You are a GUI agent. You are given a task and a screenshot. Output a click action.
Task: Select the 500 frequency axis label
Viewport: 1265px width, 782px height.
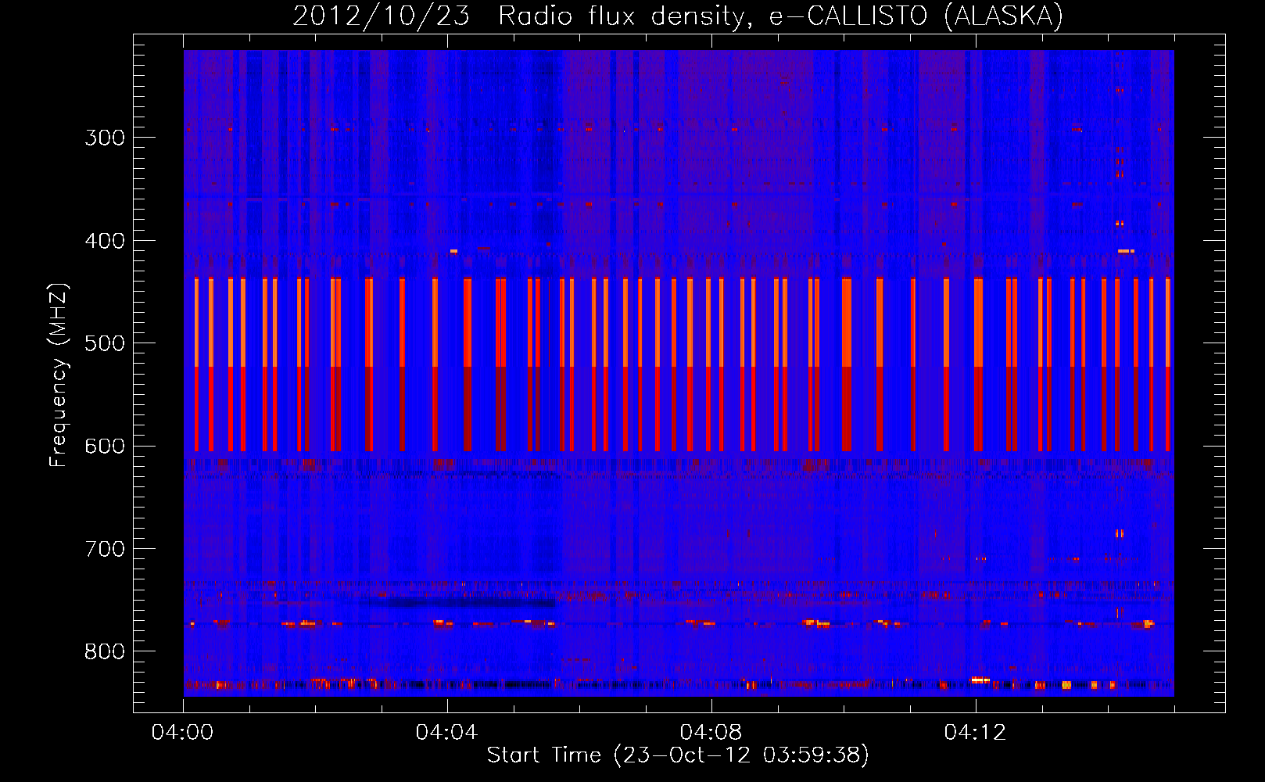tap(105, 343)
